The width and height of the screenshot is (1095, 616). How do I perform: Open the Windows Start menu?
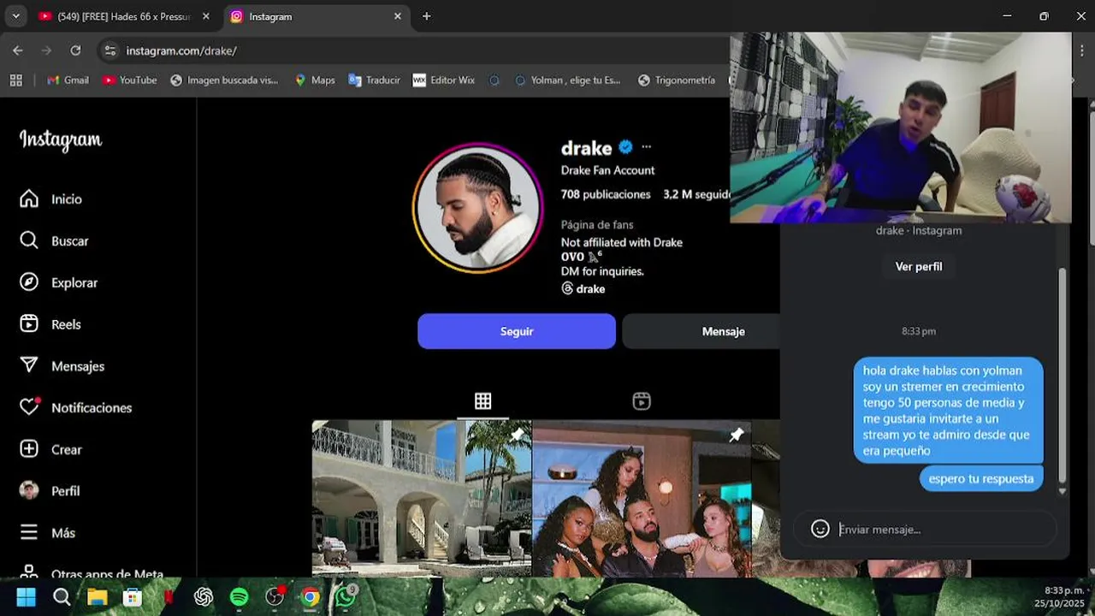click(27, 596)
